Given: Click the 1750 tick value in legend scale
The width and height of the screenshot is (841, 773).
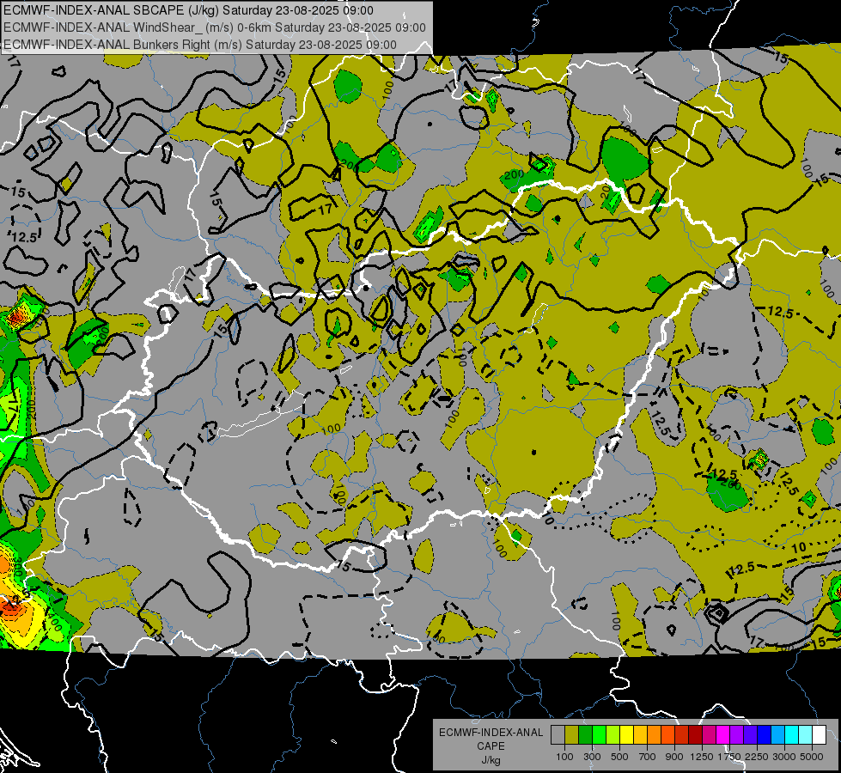Looking at the screenshot, I should pyautogui.click(x=729, y=757).
